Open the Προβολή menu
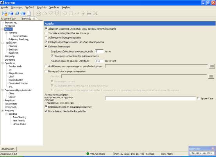This screenshot has height=157, width=216. coord(29,7)
